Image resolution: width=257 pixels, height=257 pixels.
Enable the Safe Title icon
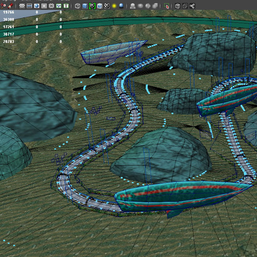pos(66,6)
